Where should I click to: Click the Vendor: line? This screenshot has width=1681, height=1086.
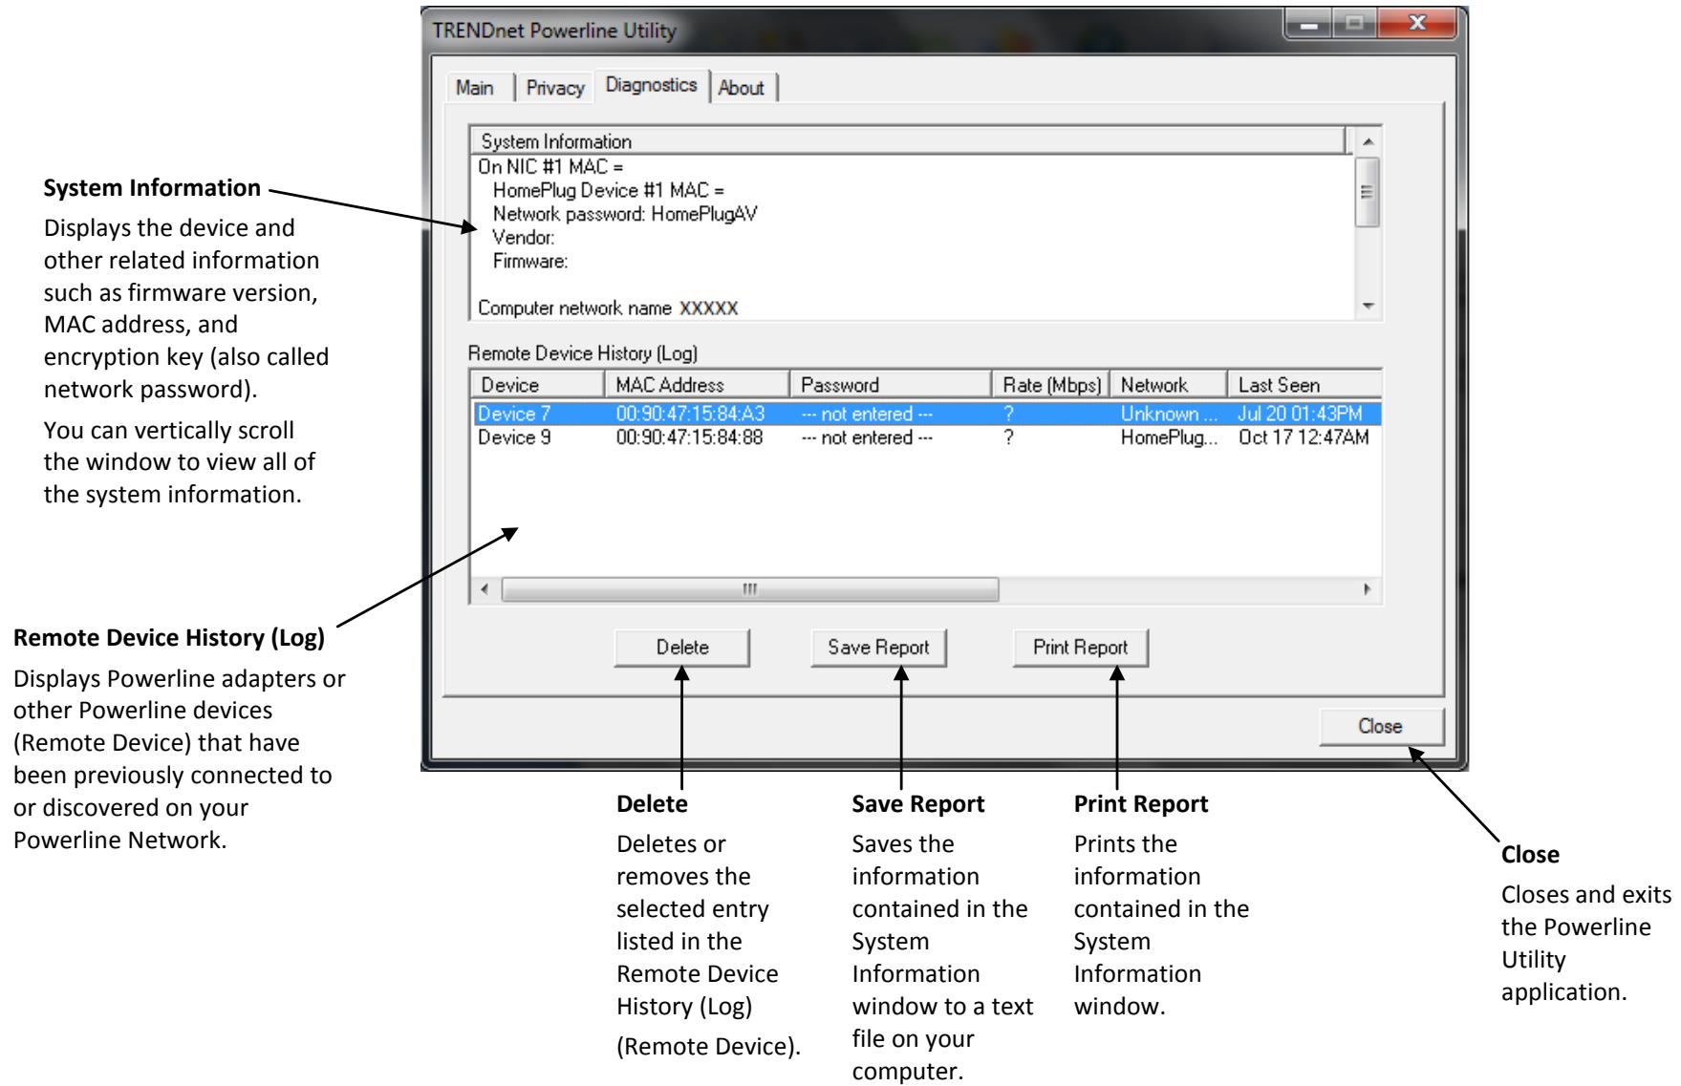click(524, 237)
